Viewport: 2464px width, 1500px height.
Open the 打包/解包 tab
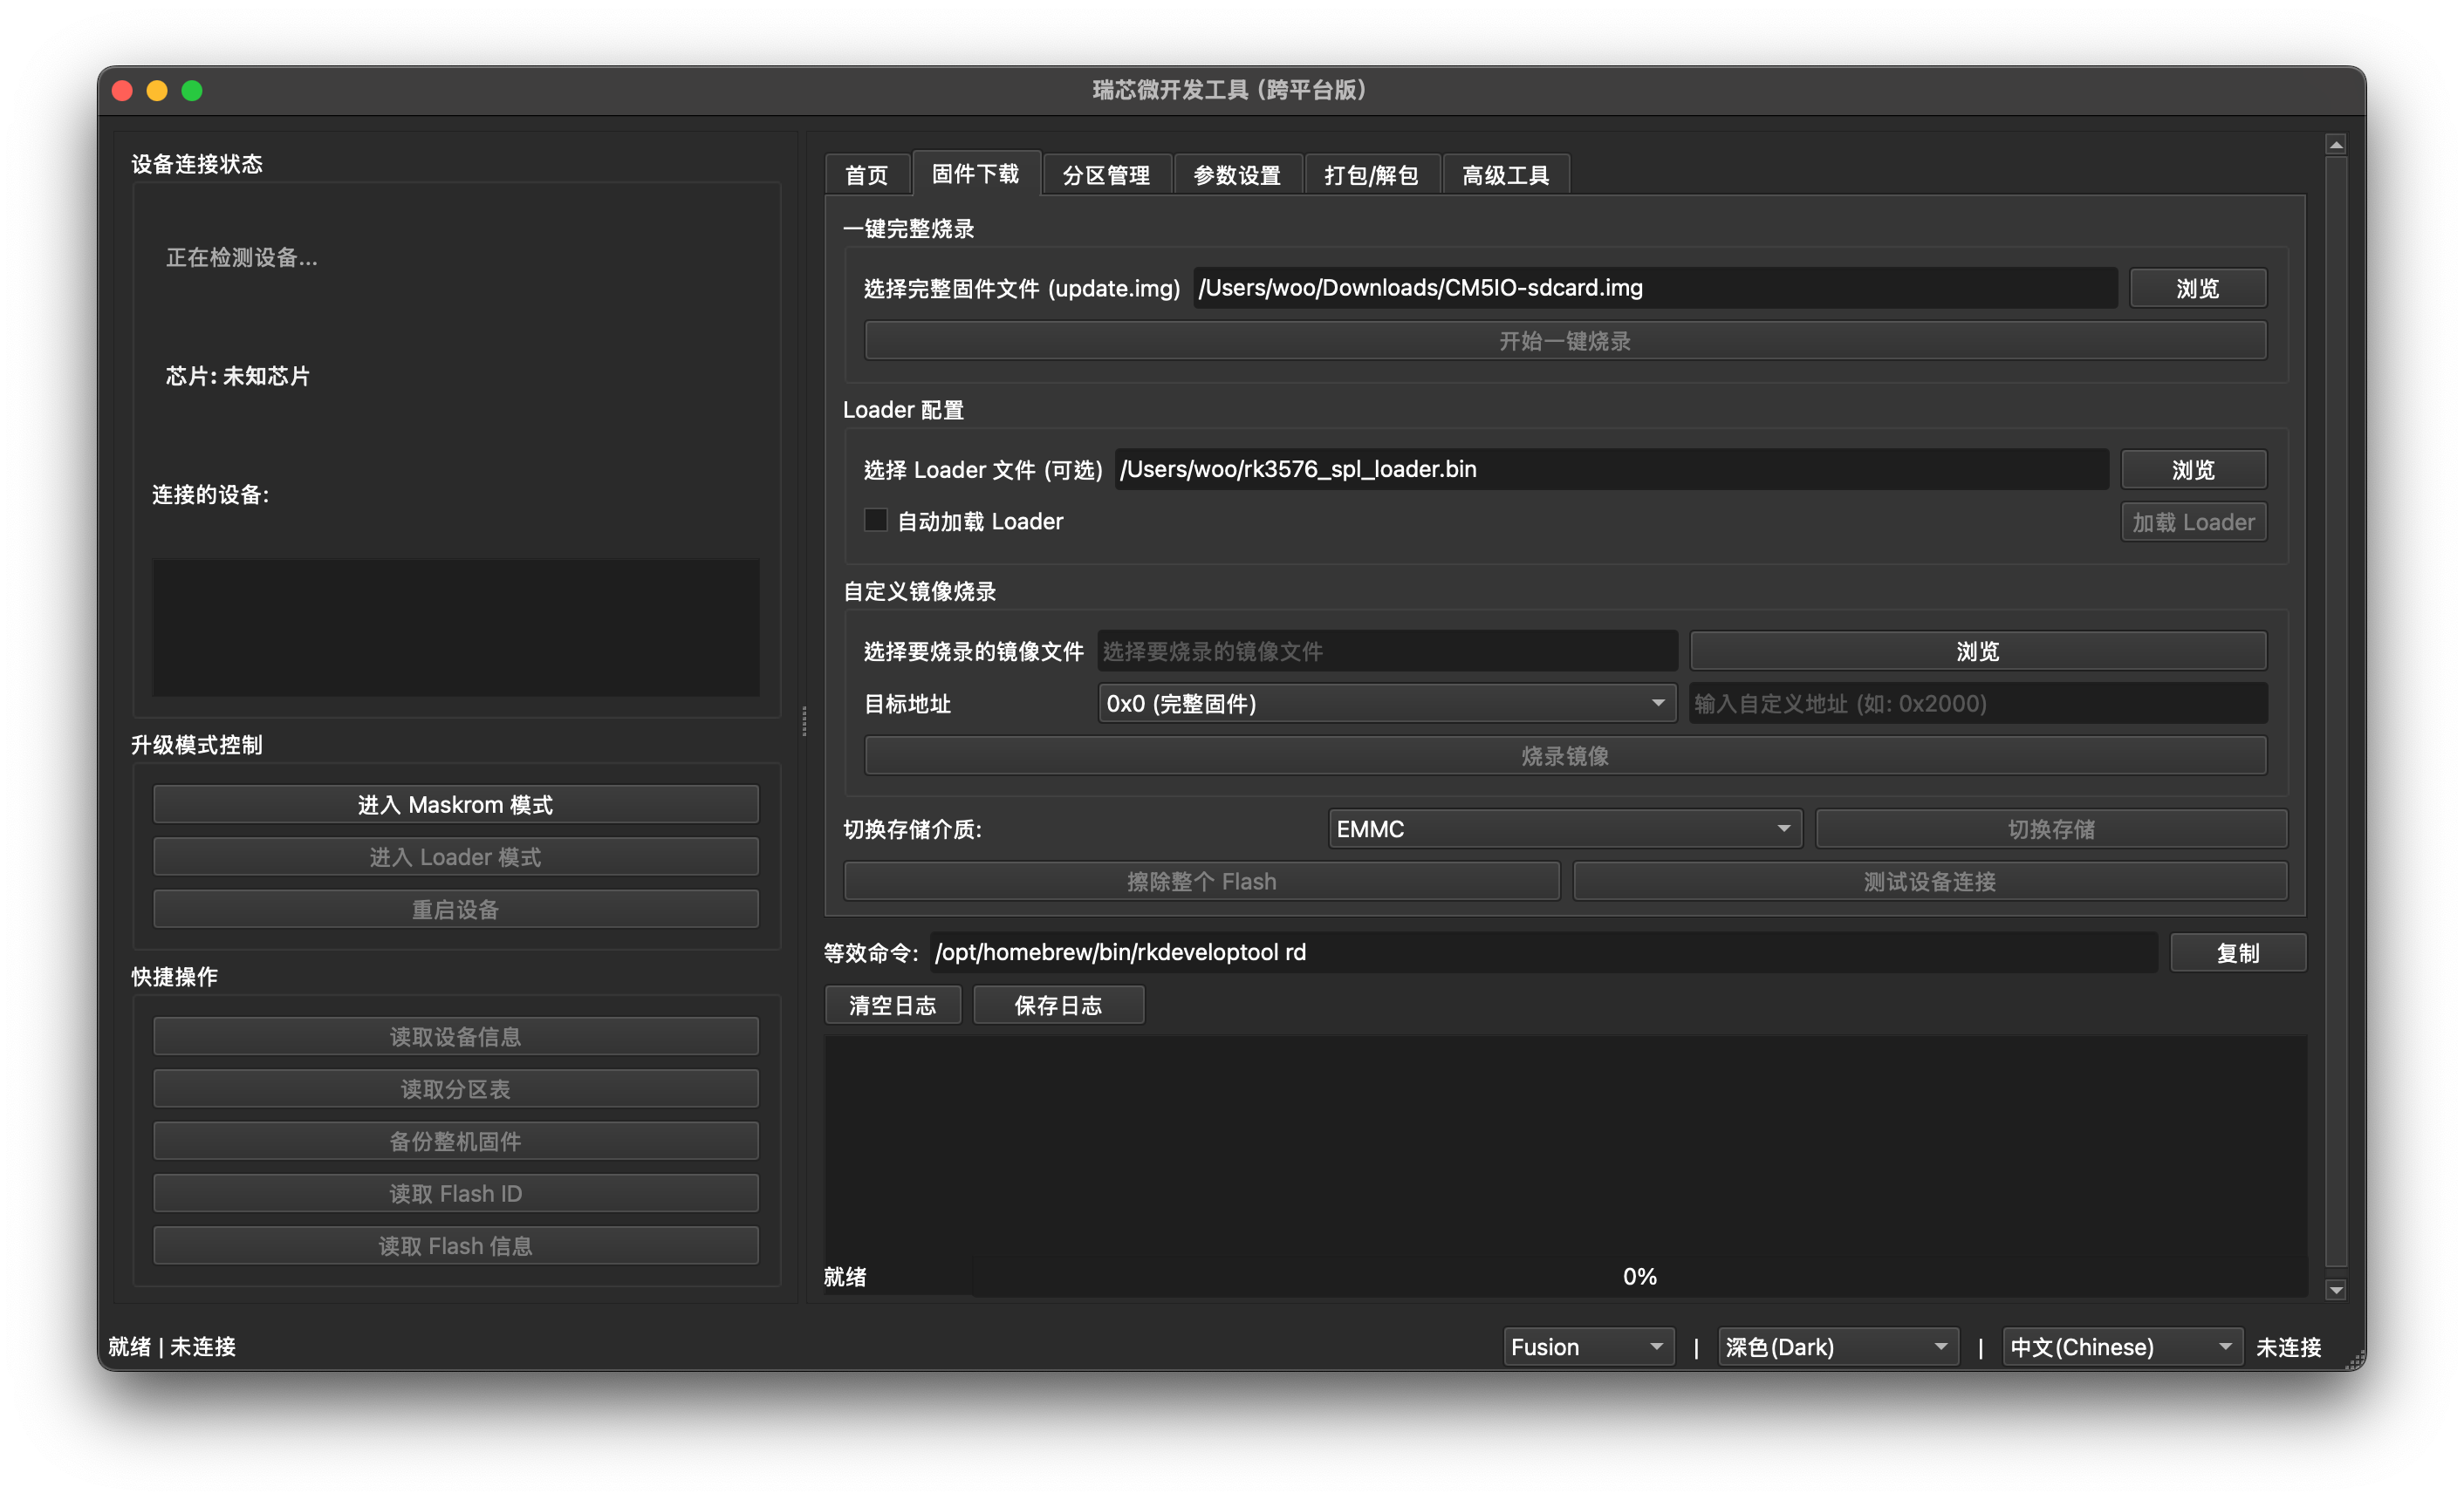[x=1371, y=175]
